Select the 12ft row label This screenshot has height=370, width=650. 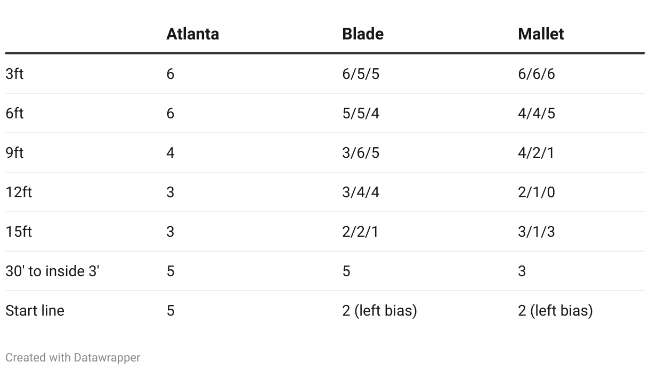coord(19,192)
